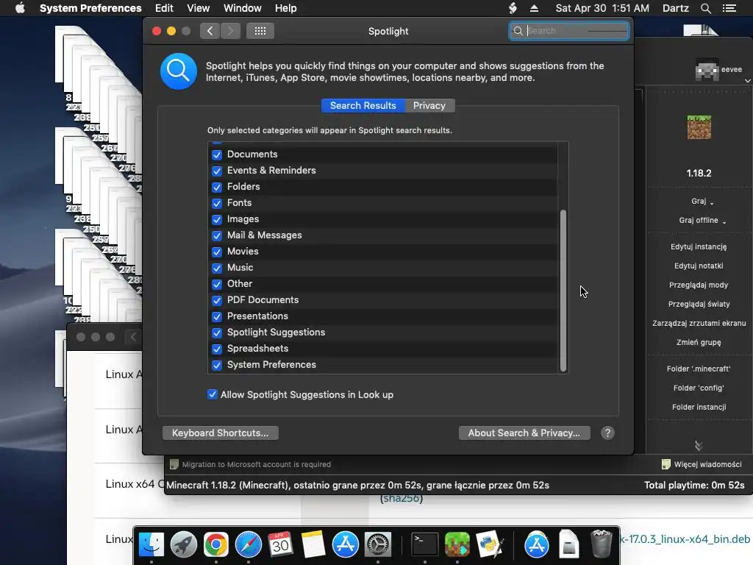Toggle the Folders checkbox
The height and width of the screenshot is (565, 753).
click(217, 187)
